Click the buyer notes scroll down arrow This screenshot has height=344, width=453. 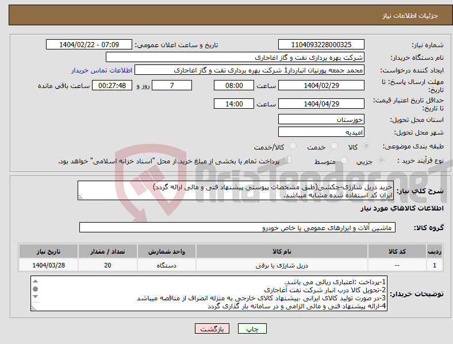pos(35,296)
